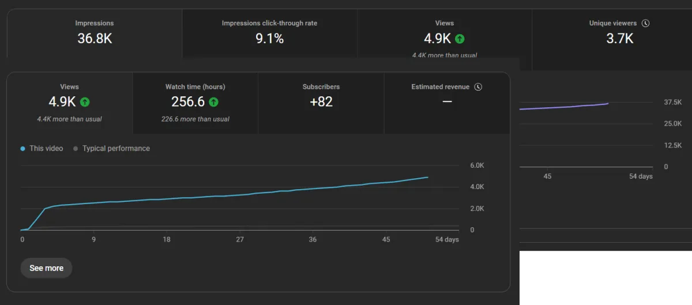Viewport: 692px width, 305px height.
Task: Open the Subscribers +82 tab
Action: 321,103
